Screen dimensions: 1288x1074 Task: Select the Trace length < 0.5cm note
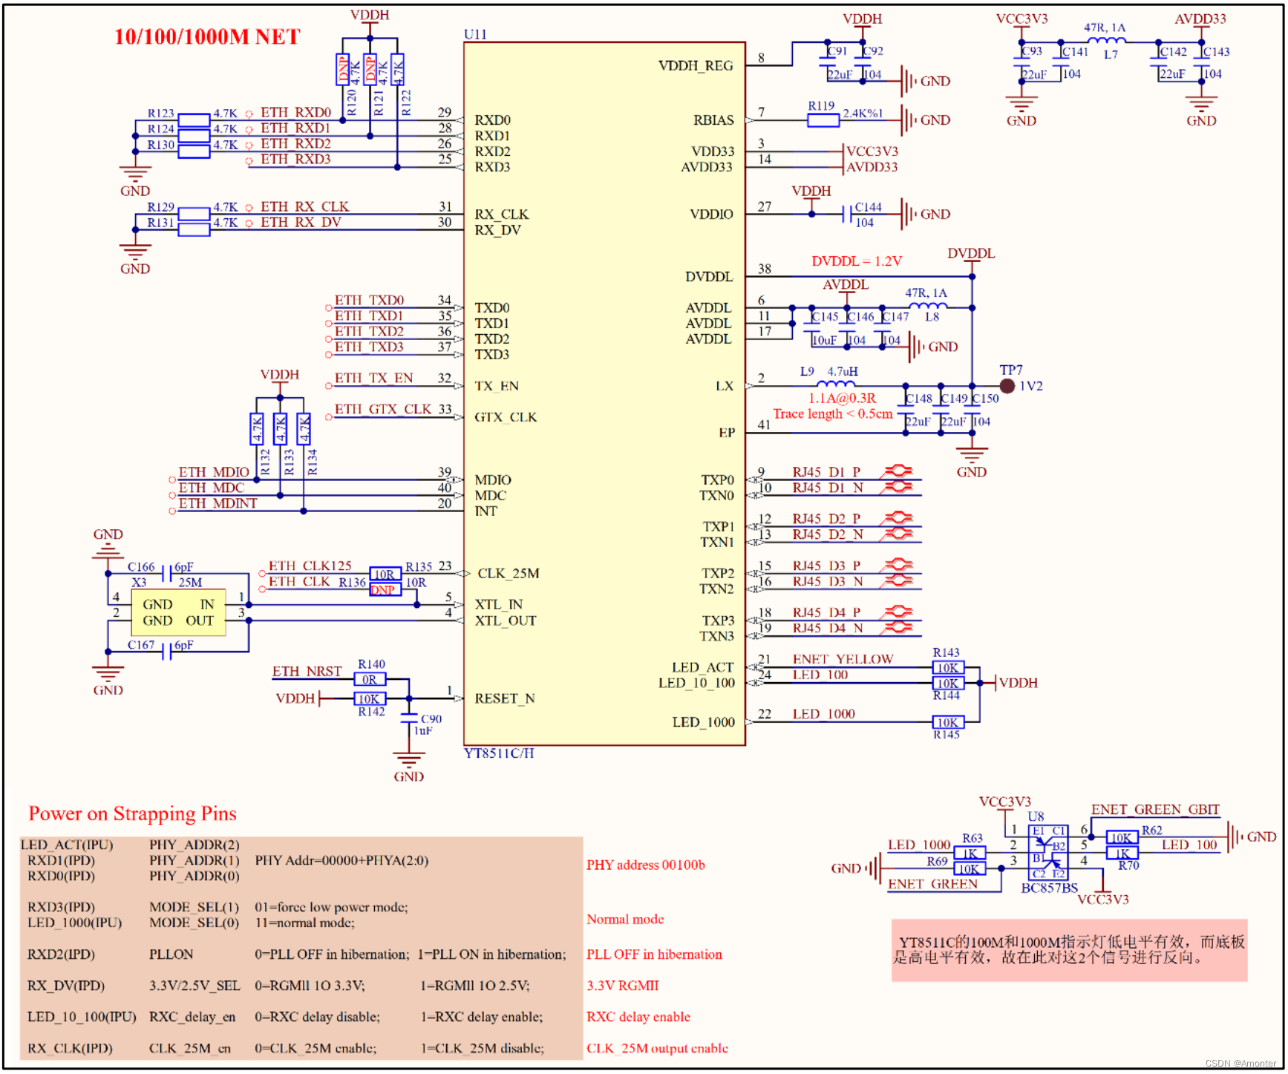[x=832, y=414]
